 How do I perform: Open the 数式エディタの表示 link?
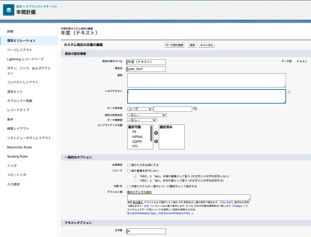click(x=140, y=192)
